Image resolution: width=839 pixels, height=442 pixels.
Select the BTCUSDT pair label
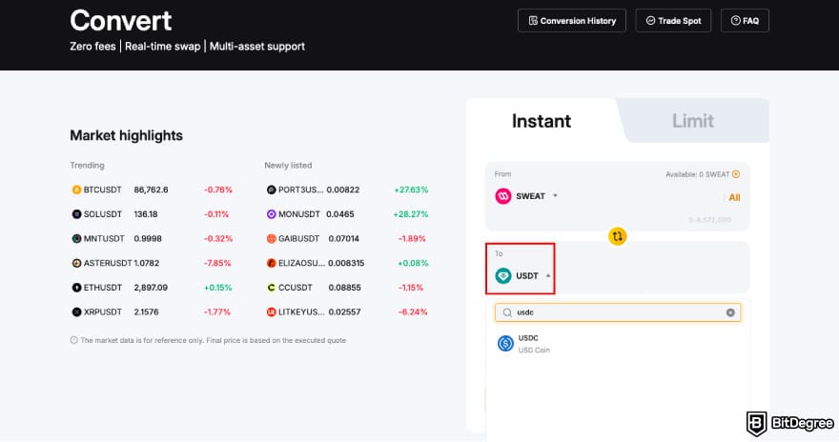click(103, 190)
